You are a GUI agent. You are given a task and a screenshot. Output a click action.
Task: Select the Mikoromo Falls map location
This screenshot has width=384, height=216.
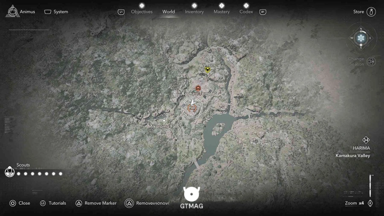point(164,126)
